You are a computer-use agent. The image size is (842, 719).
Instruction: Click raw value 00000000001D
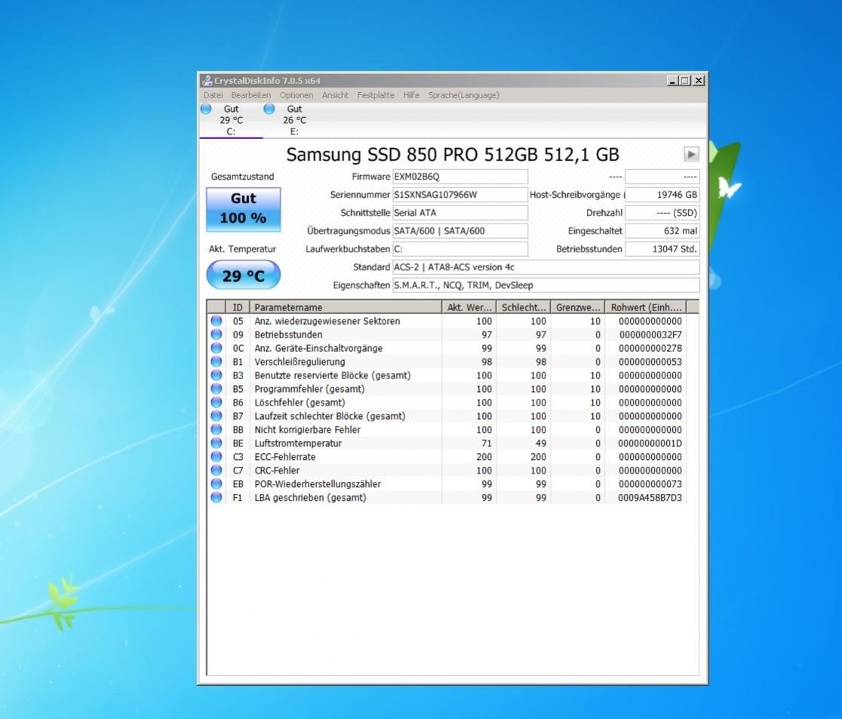(x=650, y=443)
